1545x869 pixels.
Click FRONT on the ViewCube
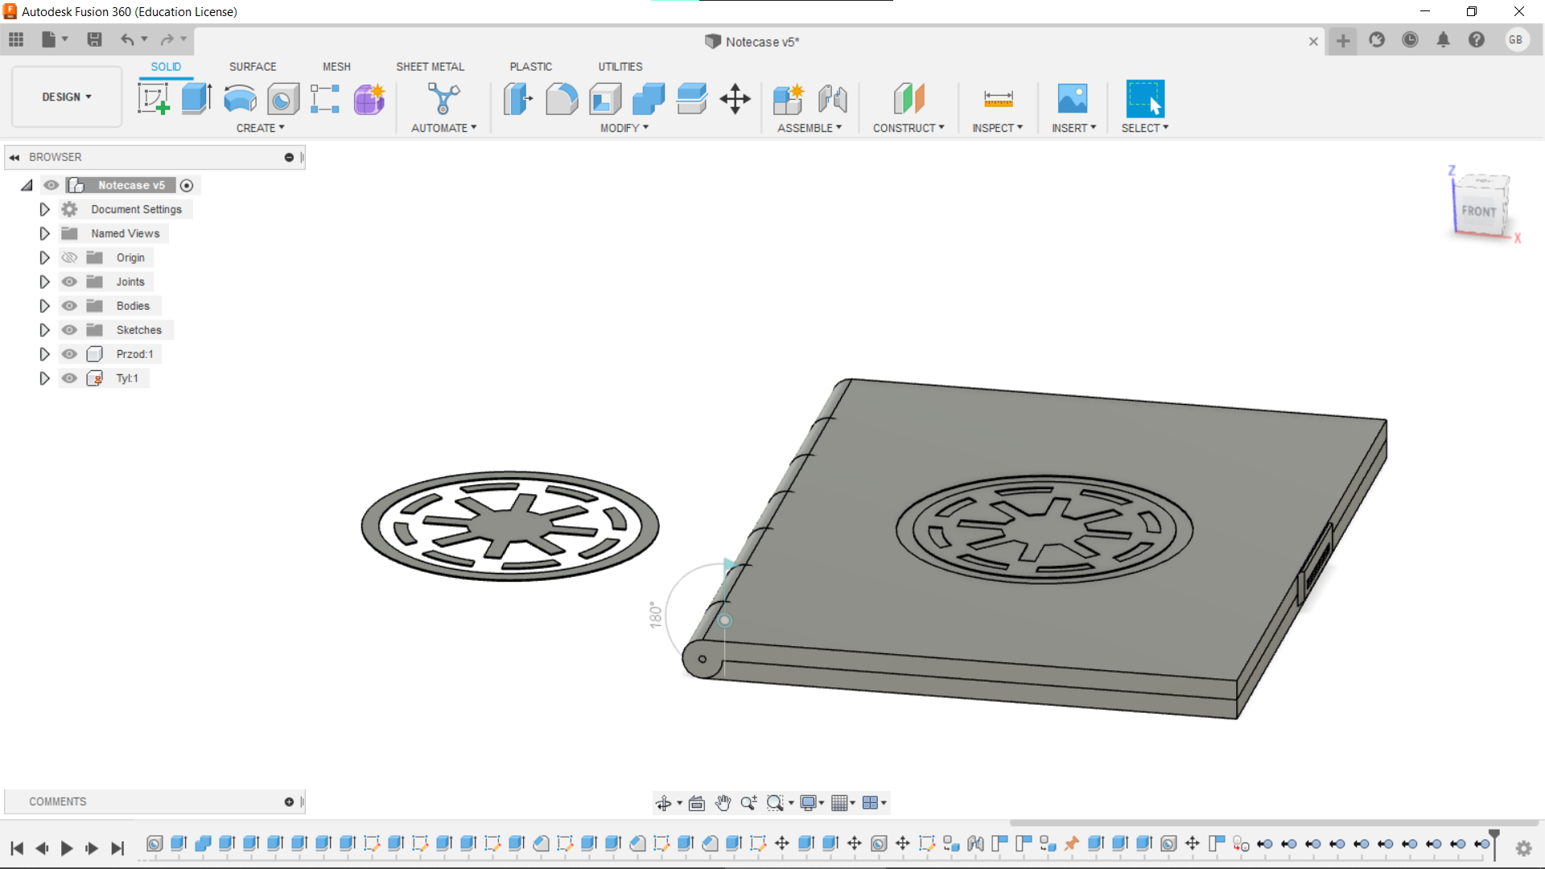point(1481,211)
